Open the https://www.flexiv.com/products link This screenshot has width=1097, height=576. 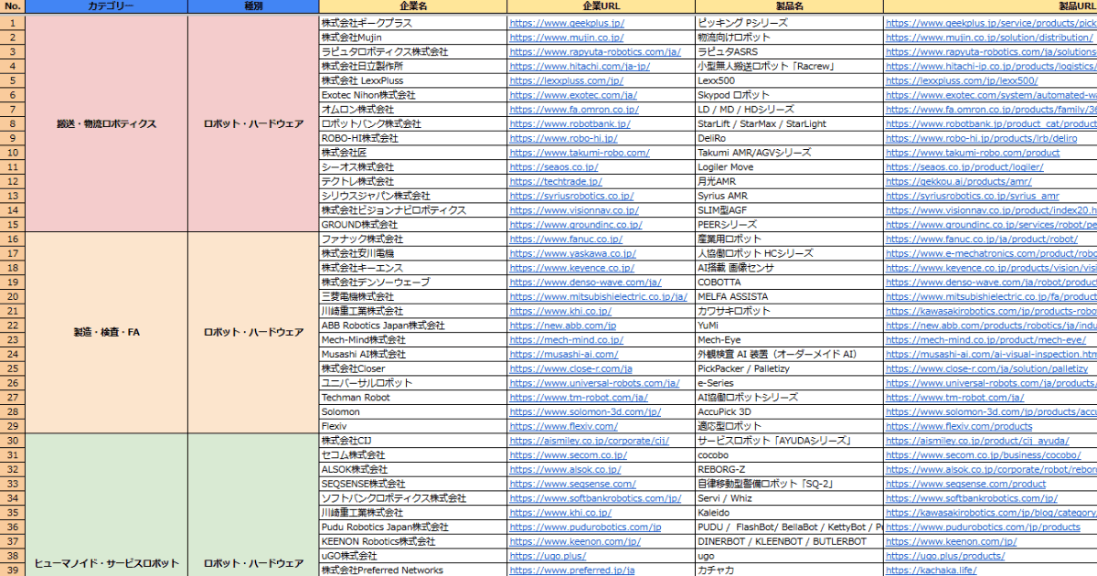(x=959, y=426)
